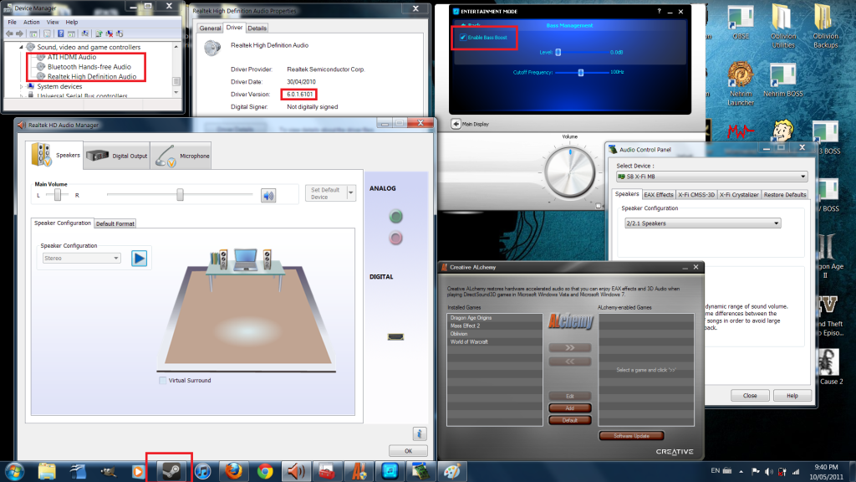Open Nehrim BOSS desktop shortcut
The width and height of the screenshot is (856, 482).
click(x=782, y=81)
